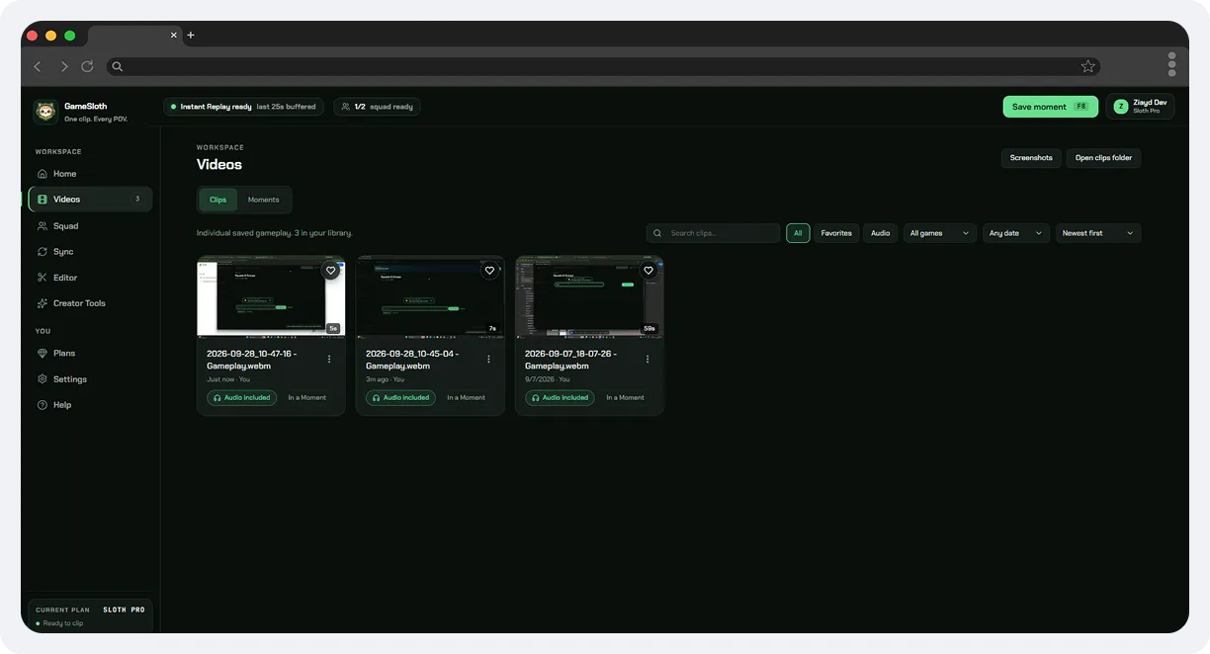Close the current browser tab
This screenshot has height=654, width=1210.
tap(174, 36)
